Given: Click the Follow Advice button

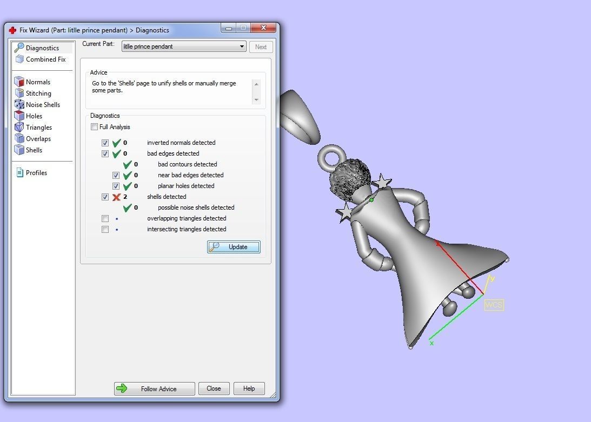Looking at the screenshot, I should [155, 388].
